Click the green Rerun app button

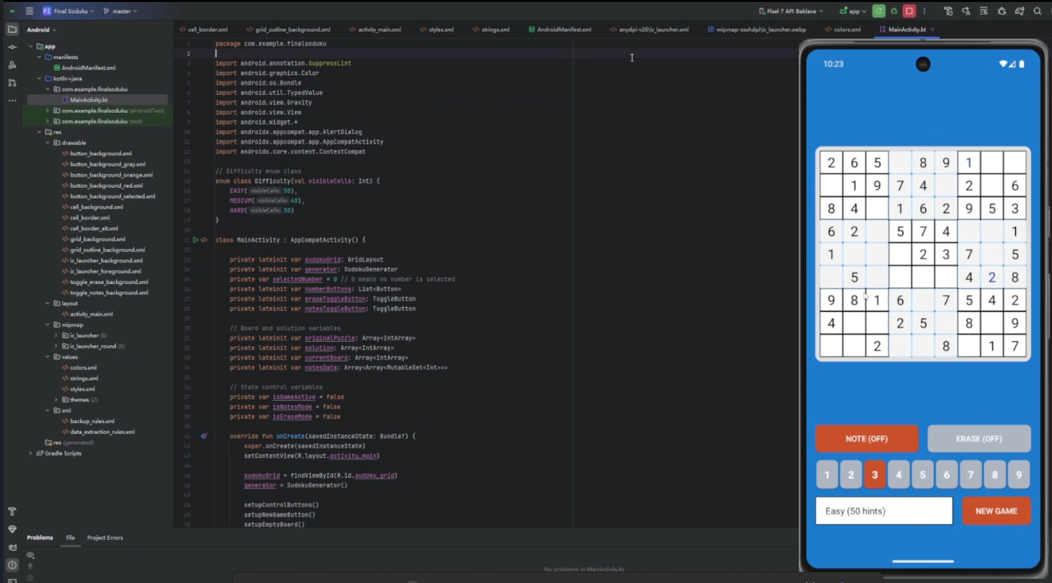(879, 11)
